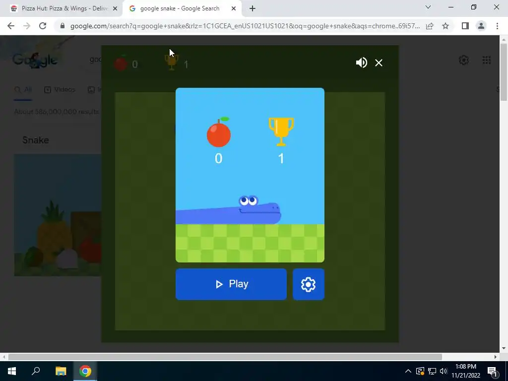Image resolution: width=508 pixels, height=381 pixels.
Task: Open Google apps grid
Action: point(486,60)
